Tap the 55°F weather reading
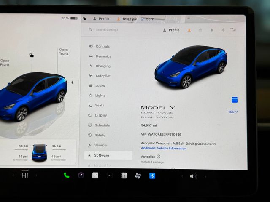This screenshot has width=270, height=202. click(x=150, y=19)
